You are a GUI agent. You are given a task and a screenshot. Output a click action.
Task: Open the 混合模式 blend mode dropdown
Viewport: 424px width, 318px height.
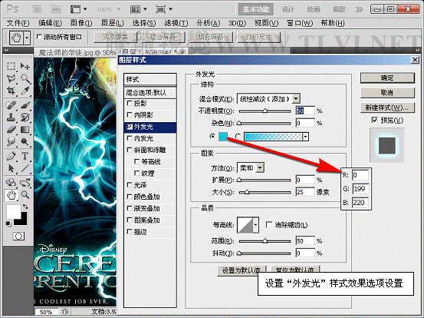(296, 98)
